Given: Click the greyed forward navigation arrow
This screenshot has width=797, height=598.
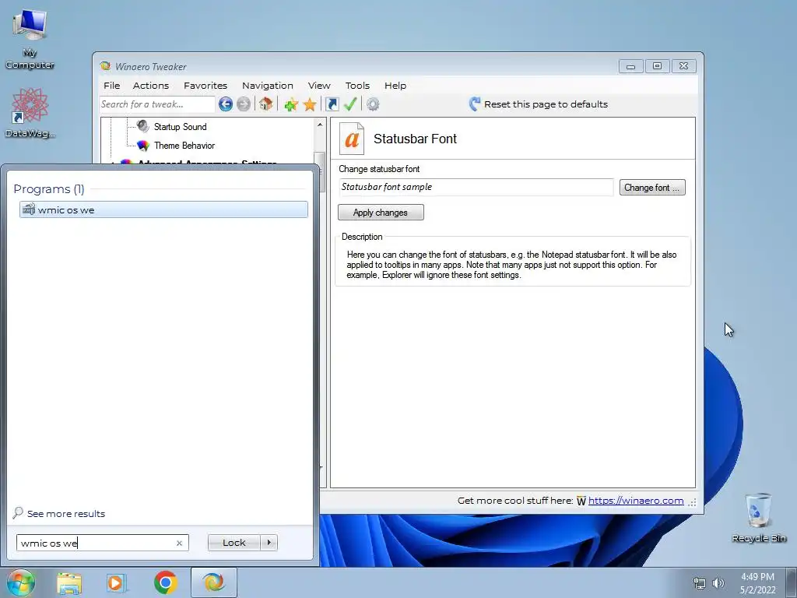Looking at the screenshot, I should point(244,104).
